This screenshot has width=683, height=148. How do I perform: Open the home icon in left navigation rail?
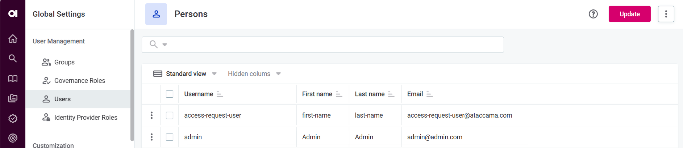tap(13, 39)
